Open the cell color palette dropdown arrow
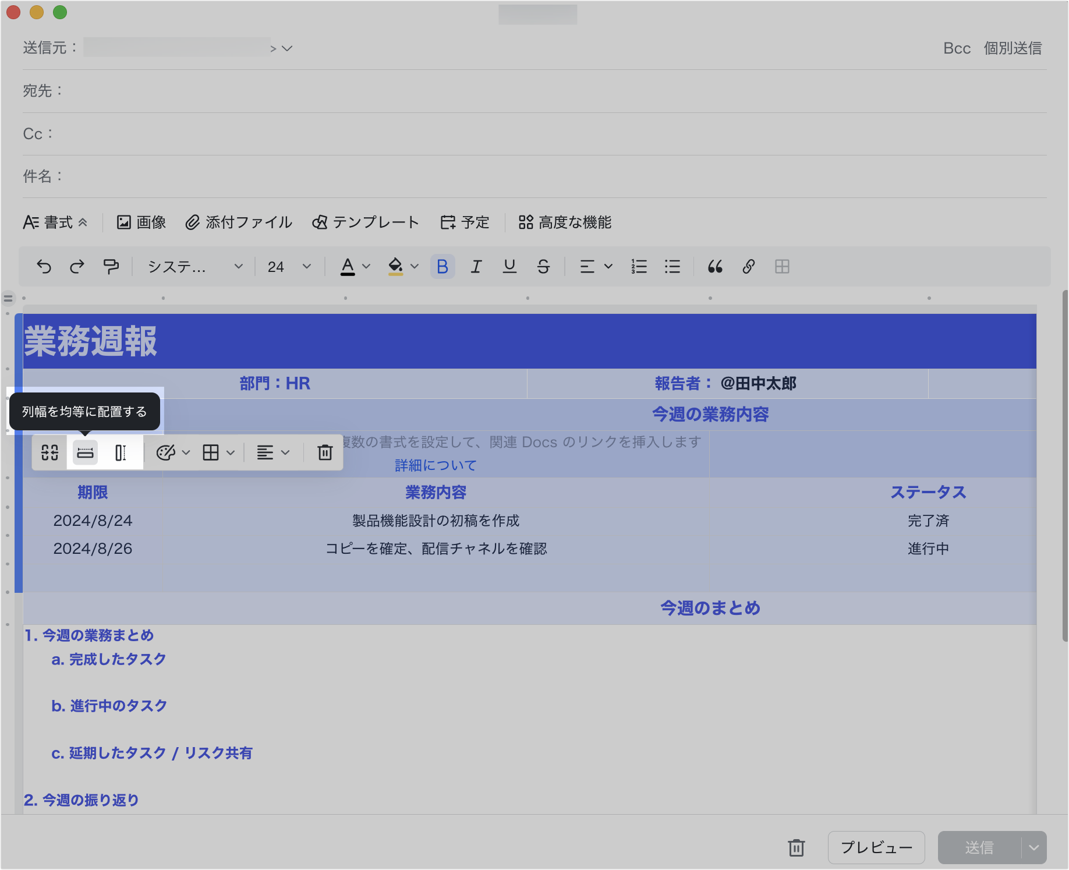1069x870 pixels. pyautogui.click(x=186, y=452)
